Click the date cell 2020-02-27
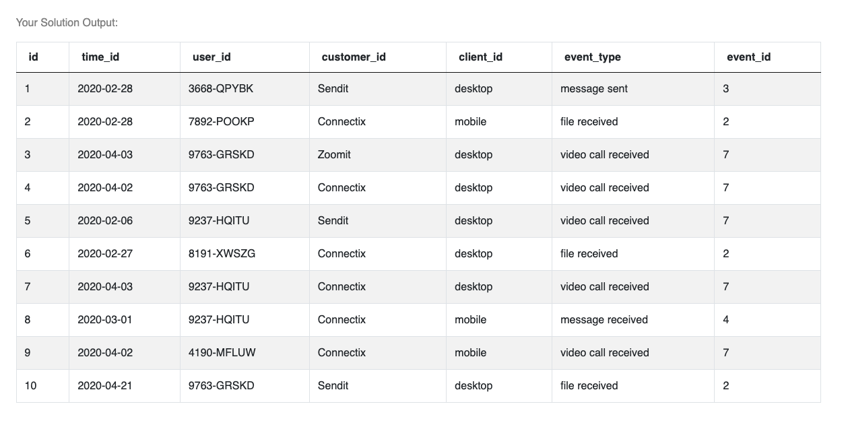Image resolution: width=846 pixels, height=423 pixels. pos(105,254)
